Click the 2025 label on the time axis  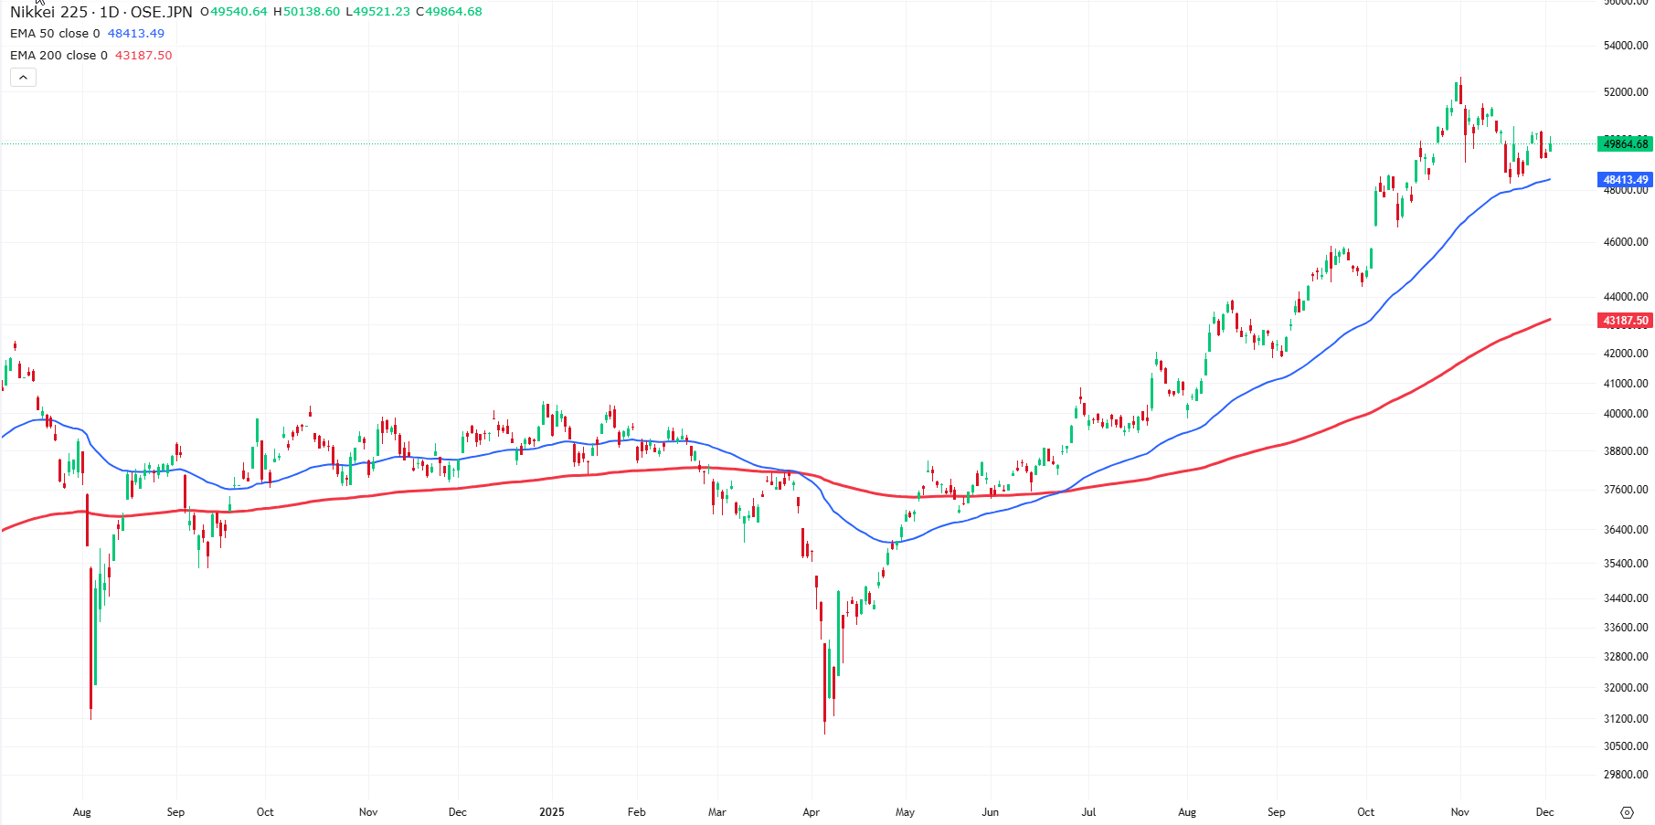coord(551,812)
